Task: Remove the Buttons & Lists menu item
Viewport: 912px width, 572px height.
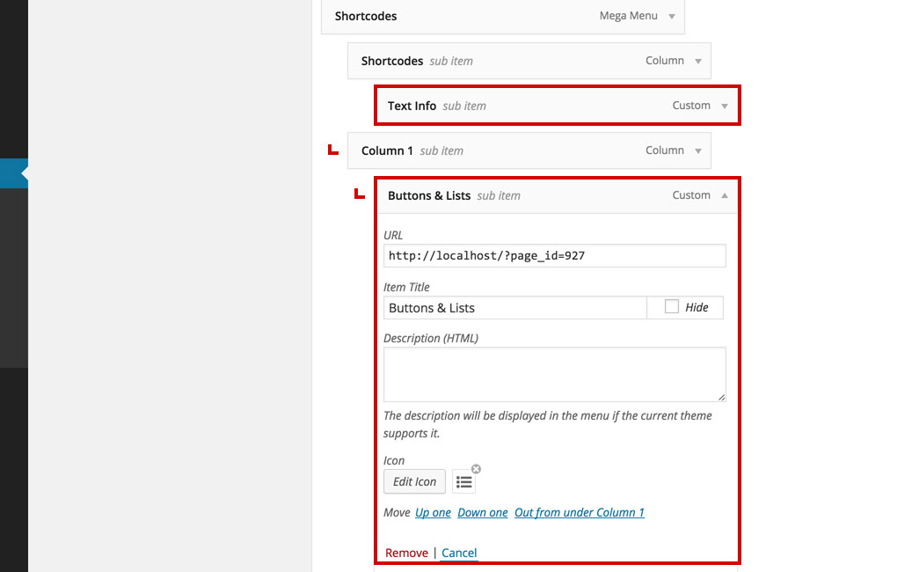Action: point(406,553)
